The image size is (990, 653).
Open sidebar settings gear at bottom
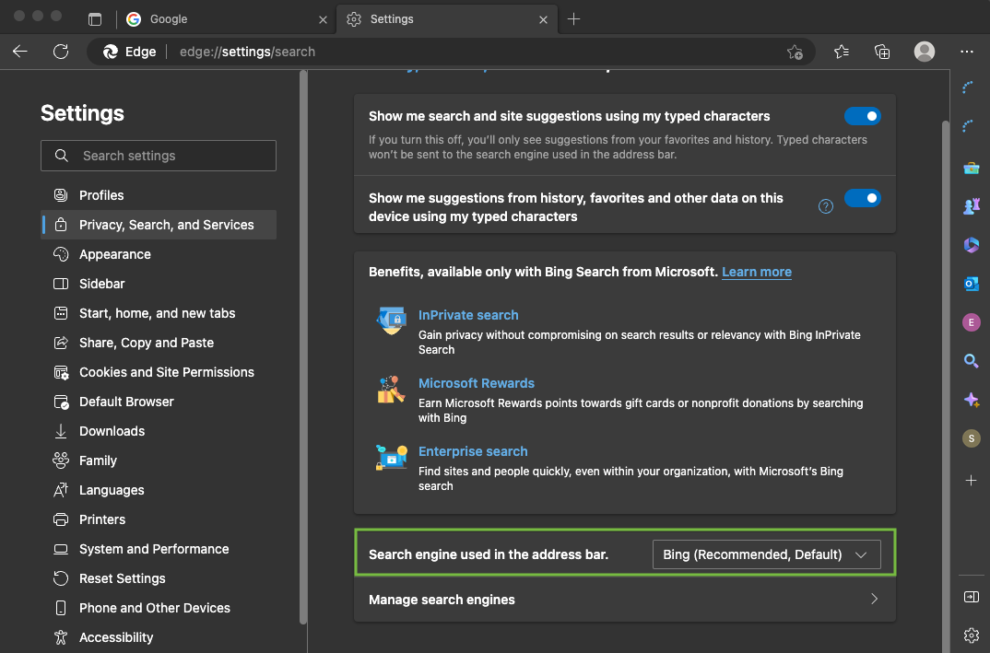971,635
